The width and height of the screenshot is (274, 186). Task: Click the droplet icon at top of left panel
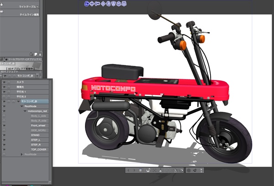point(1,4)
